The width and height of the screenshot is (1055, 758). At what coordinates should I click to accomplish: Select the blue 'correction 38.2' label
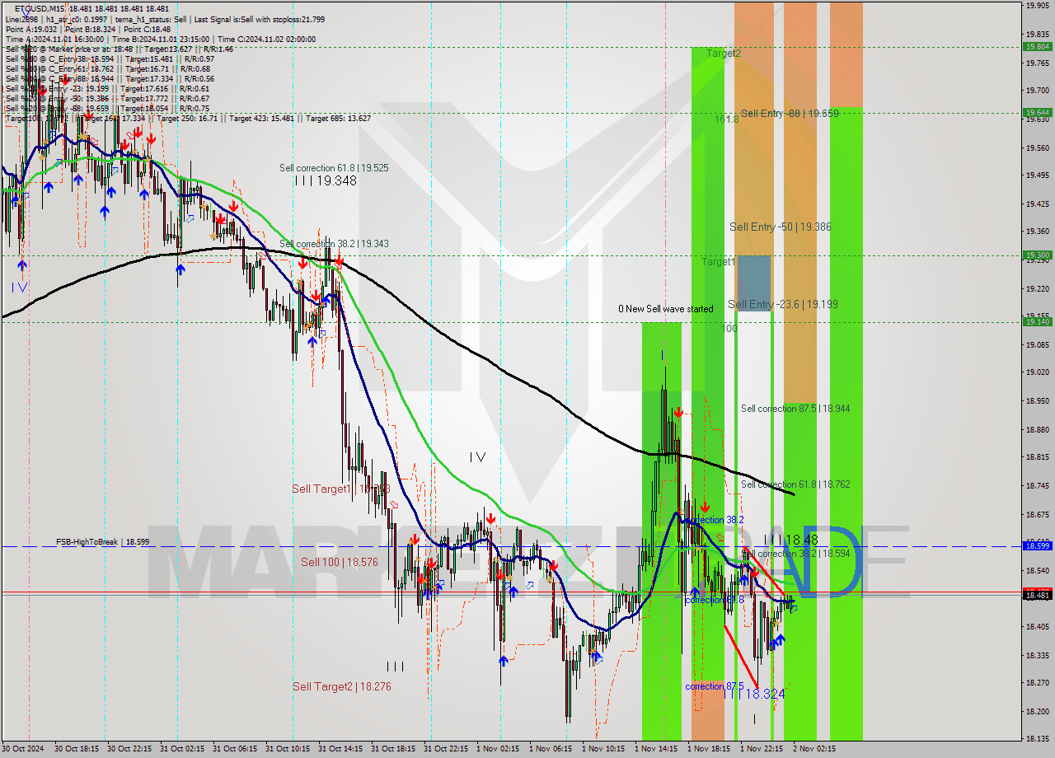pos(715,521)
